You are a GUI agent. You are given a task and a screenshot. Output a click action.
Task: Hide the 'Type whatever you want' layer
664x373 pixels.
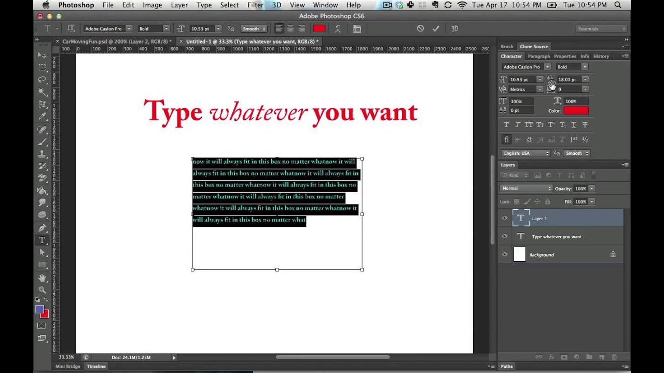click(x=504, y=236)
